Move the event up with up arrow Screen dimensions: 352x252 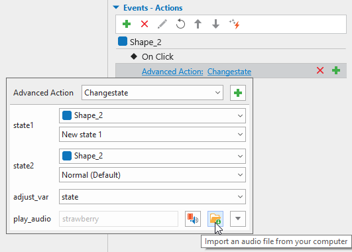coord(198,24)
